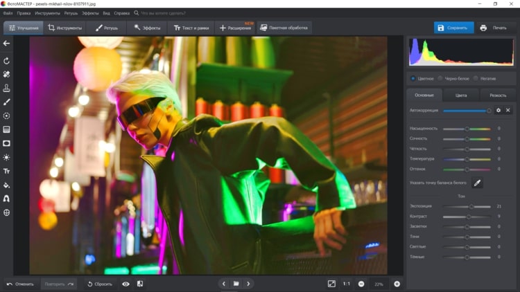Select the Черно-белое radio option
The image size is (520, 292).
pyautogui.click(x=440, y=78)
